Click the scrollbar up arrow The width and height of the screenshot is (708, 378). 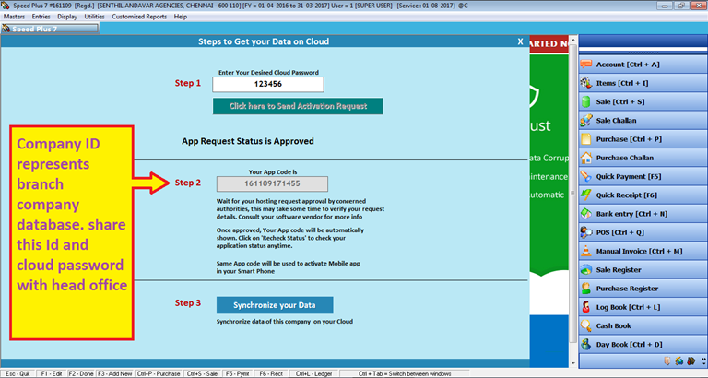pos(573,41)
